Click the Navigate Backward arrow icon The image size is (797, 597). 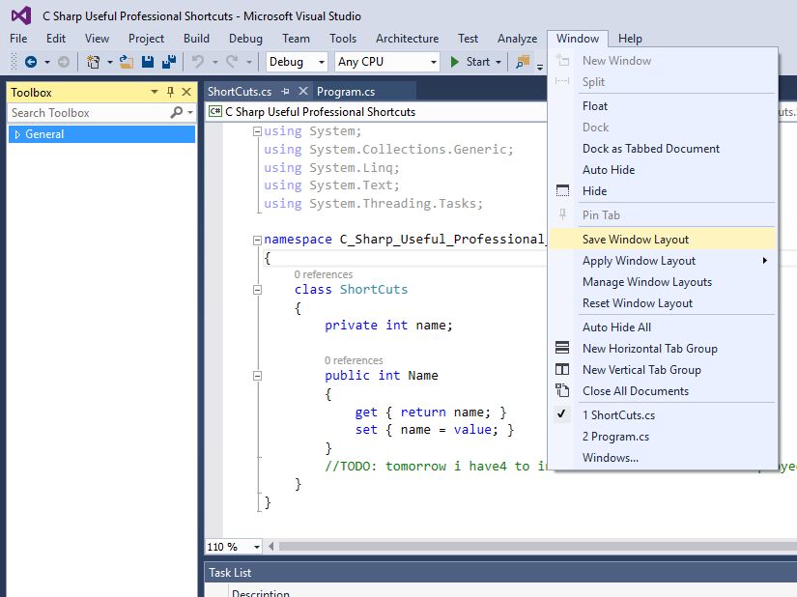tap(30, 62)
